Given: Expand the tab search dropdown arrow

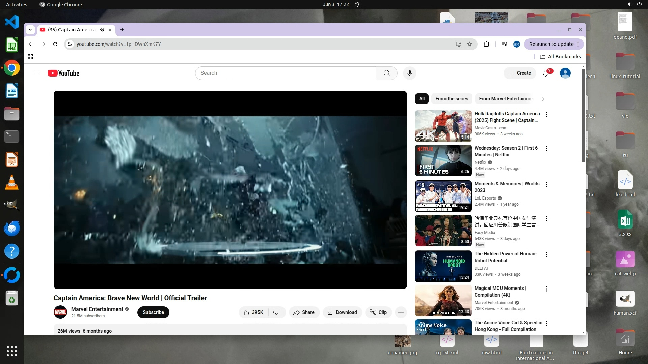Looking at the screenshot, I should (30, 30).
